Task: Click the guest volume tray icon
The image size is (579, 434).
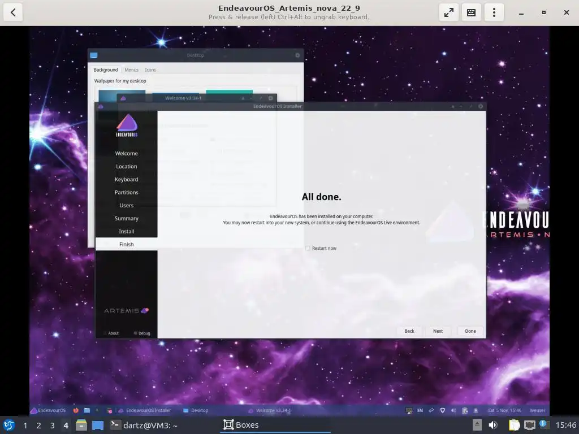Action: coord(453,410)
